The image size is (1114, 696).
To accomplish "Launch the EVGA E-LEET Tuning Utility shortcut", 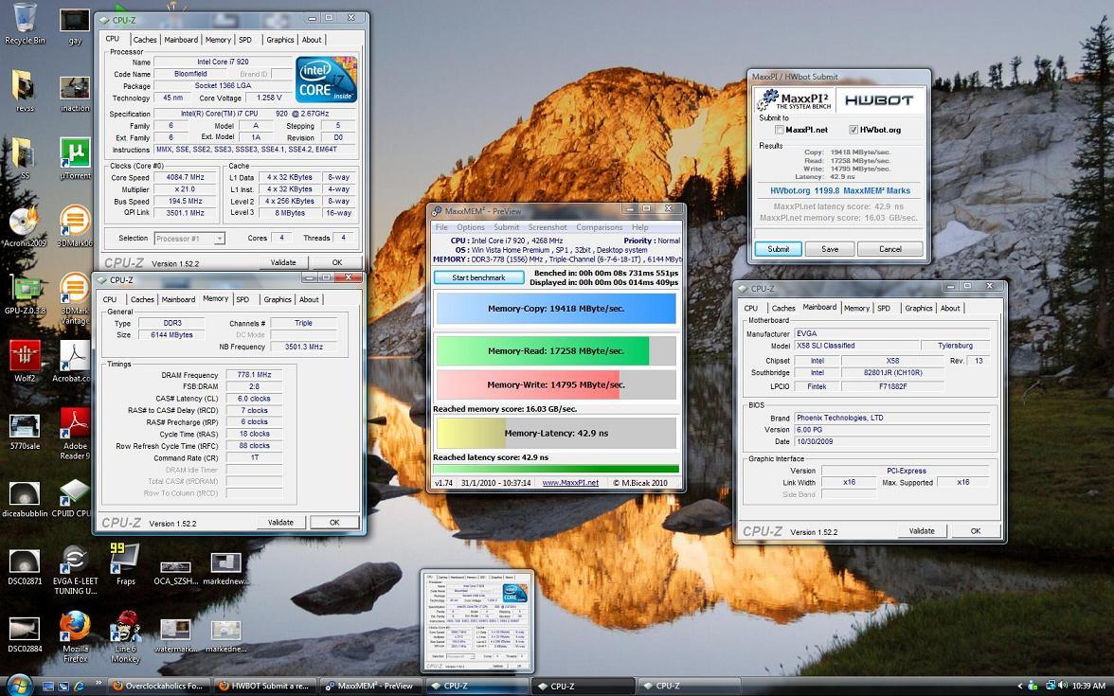I will click(x=75, y=570).
